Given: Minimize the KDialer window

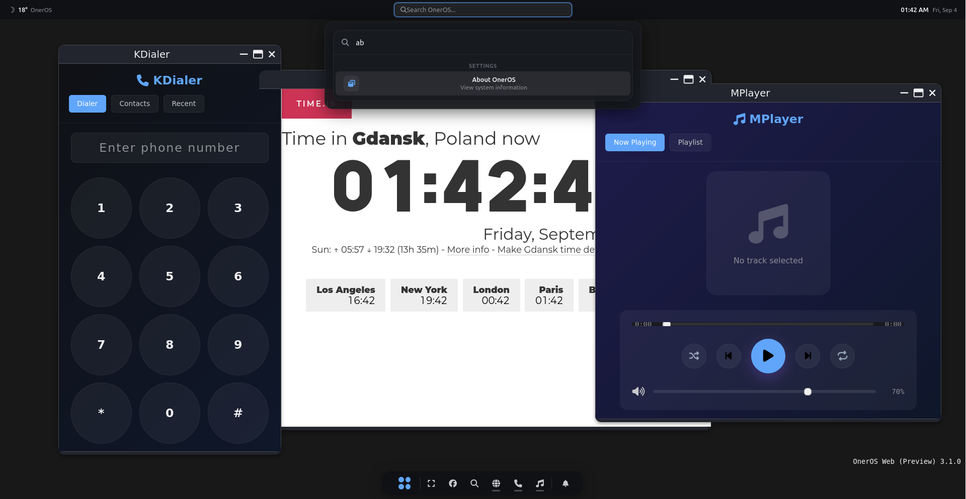Looking at the screenshot, I should (244, 54).
